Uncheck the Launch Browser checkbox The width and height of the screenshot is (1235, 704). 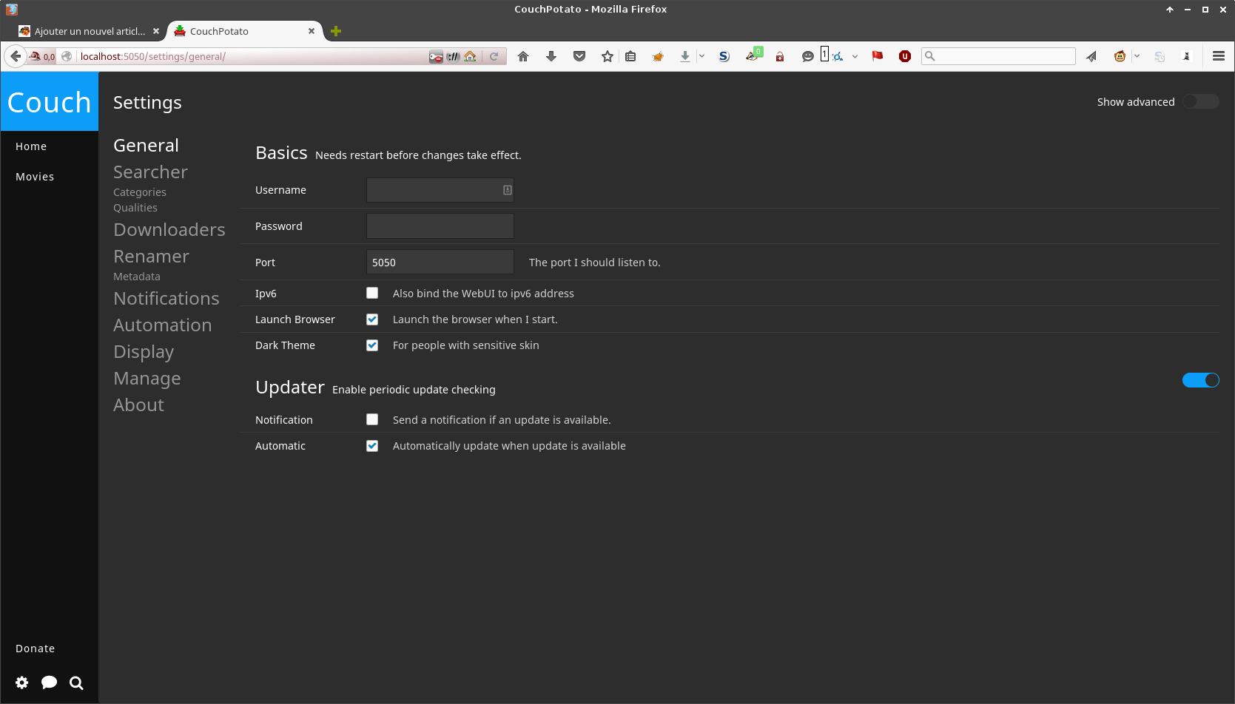tap(372, 319)
